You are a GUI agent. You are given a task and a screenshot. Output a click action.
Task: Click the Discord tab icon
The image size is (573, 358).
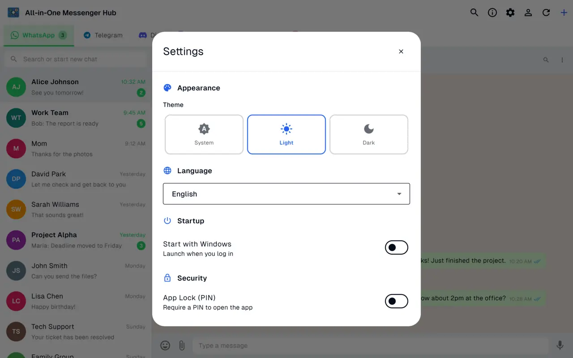click(x=143, y=35)
